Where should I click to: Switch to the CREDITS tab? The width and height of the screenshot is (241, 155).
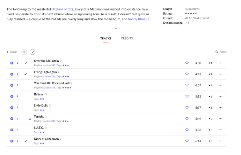click(127, 38)
